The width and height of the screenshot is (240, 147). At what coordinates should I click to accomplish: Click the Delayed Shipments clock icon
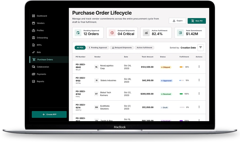112,33
